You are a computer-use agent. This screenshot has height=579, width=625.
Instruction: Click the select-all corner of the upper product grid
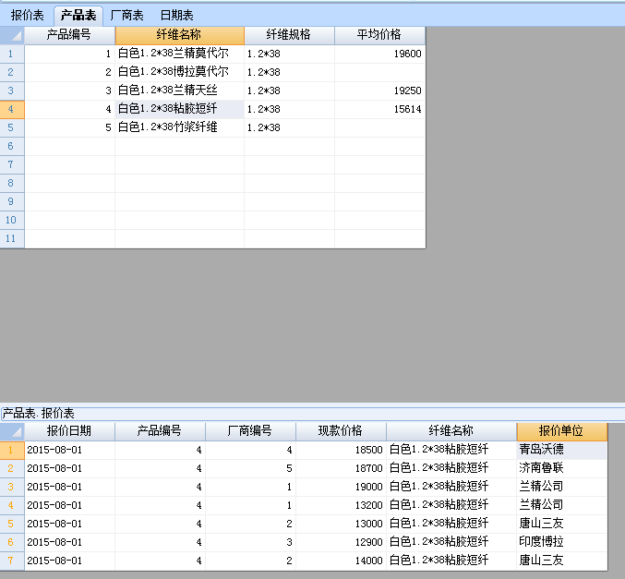12,35
